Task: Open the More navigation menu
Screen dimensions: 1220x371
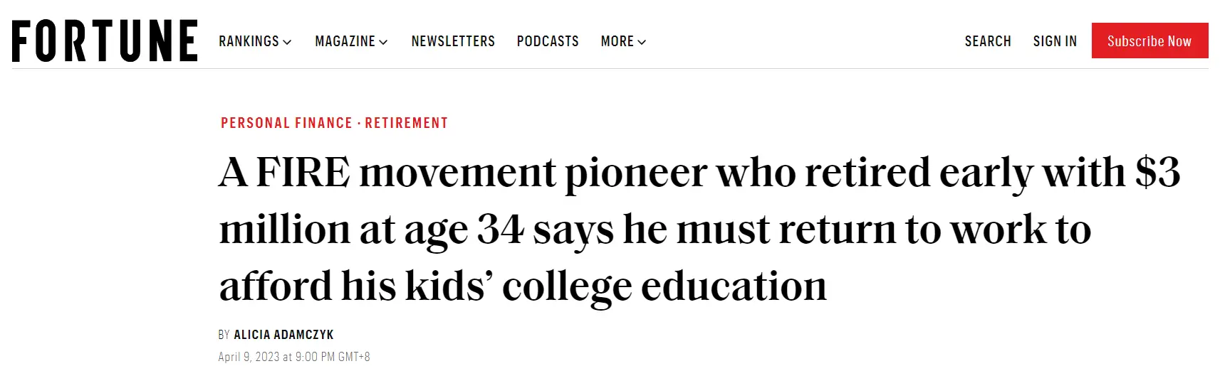Action: (623, 41)
